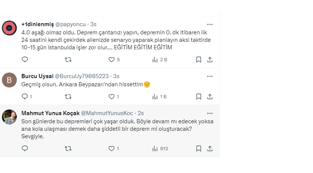Screen dimensions: 313x173
Task: Open more options on +1dinlenmiş tweet
Action: [210, 24]
